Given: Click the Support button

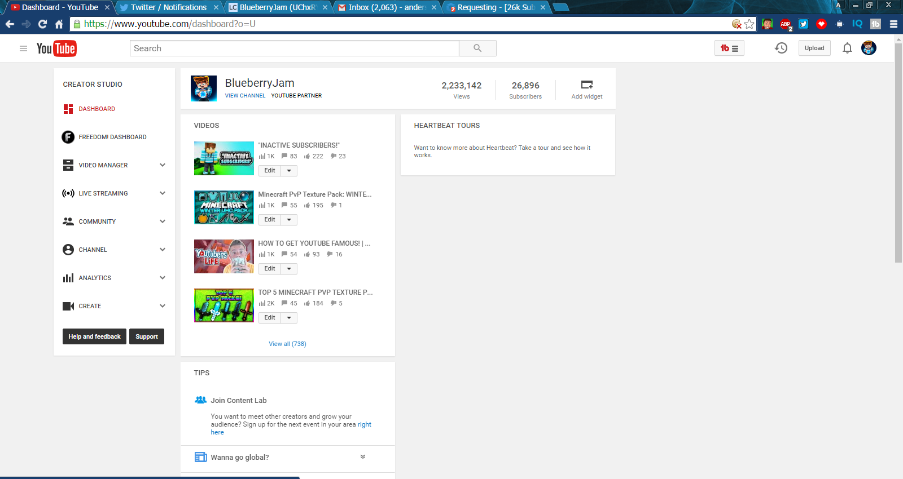Looking at the screenshot, I should click(x=147, y=336).
